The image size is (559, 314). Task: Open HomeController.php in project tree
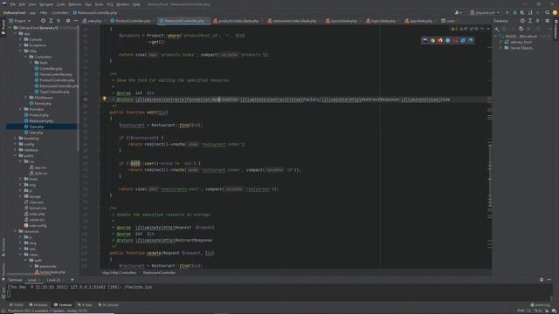[x=53, y=74]
